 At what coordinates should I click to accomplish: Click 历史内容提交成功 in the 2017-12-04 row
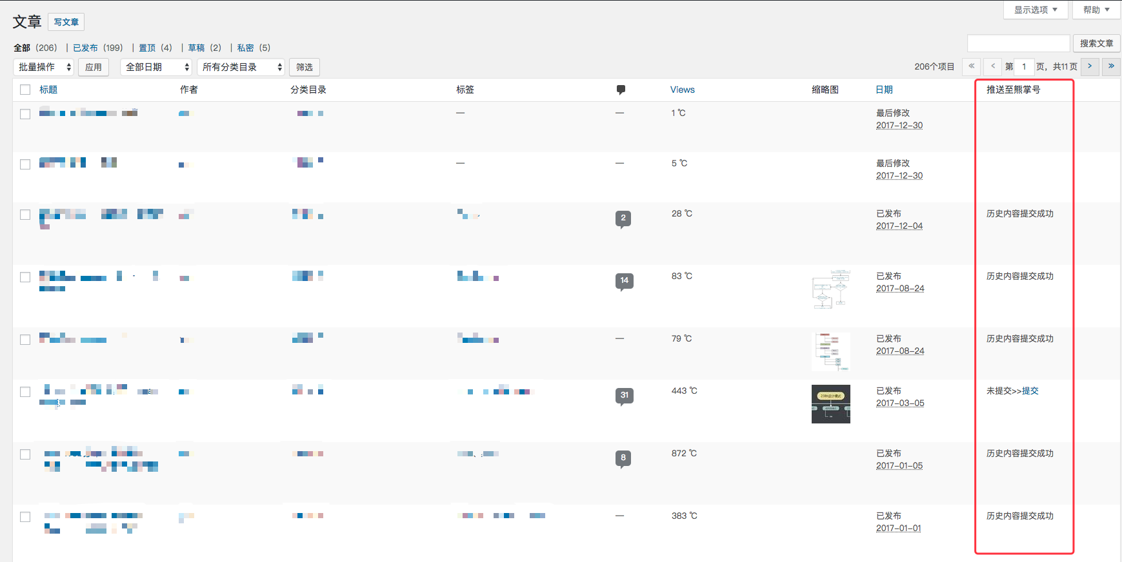coord(1020,213)
